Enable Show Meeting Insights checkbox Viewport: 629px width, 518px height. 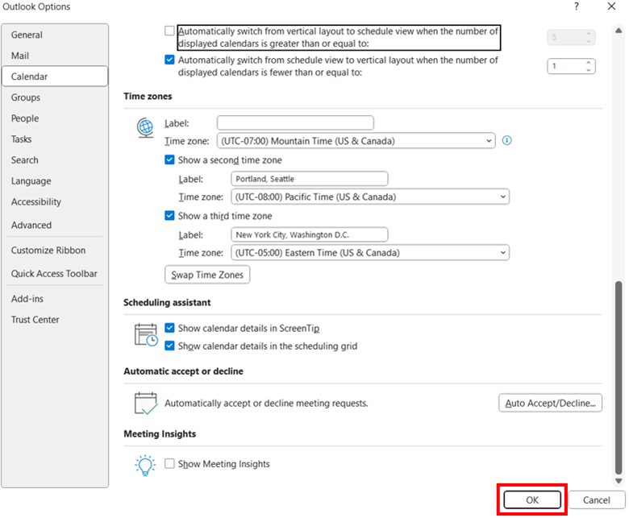point(169,463)
